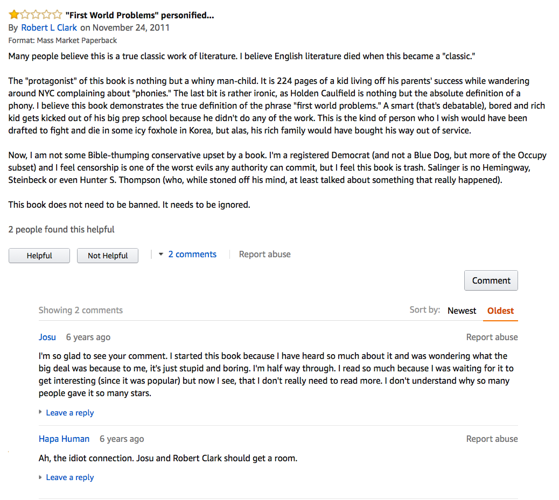This screenshot has width=559, height=500.
Task: Report abuse on the main review
Action: [264, 254]
